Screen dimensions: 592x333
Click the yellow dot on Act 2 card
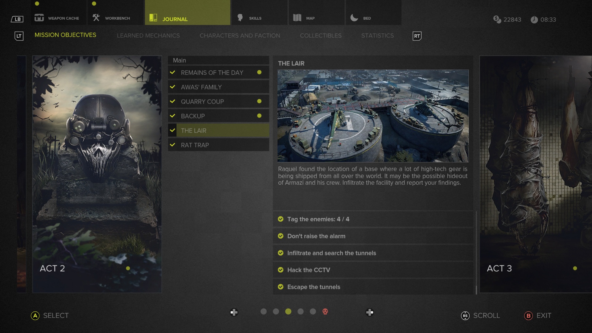tap(128, 268)
